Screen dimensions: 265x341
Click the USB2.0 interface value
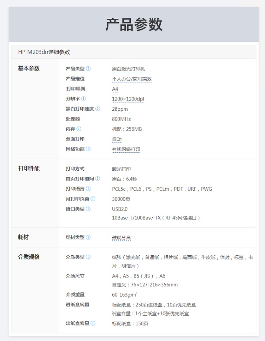(x=120, y=209)
